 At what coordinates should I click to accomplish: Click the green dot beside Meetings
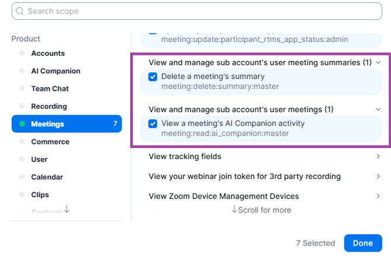22,124
